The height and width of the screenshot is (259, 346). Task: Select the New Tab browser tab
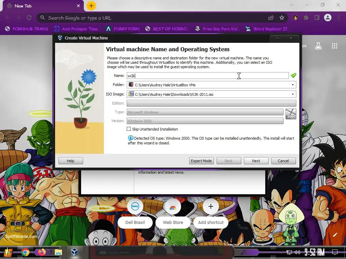pos(43,6)
